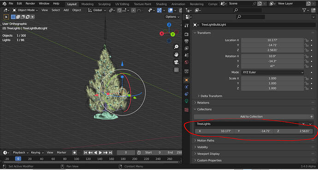The image size is (318, 170).
Task: Jump to the timeline start frame
Action: click(86, 152)
